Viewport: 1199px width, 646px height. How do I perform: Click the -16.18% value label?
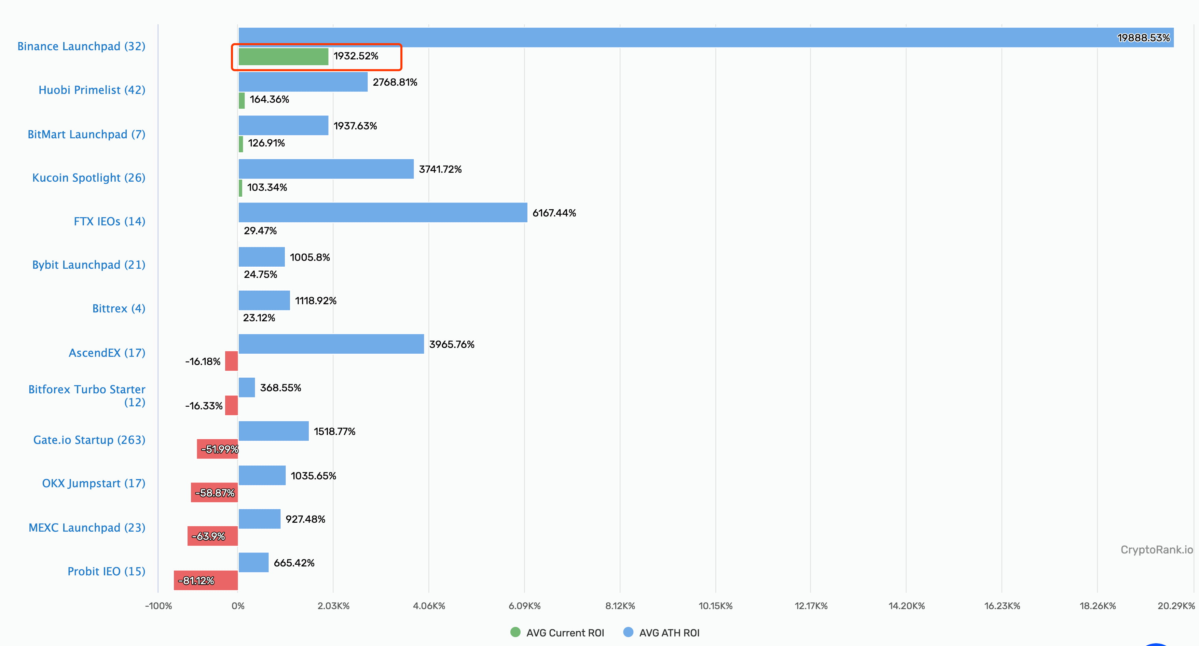click(203, 361)
